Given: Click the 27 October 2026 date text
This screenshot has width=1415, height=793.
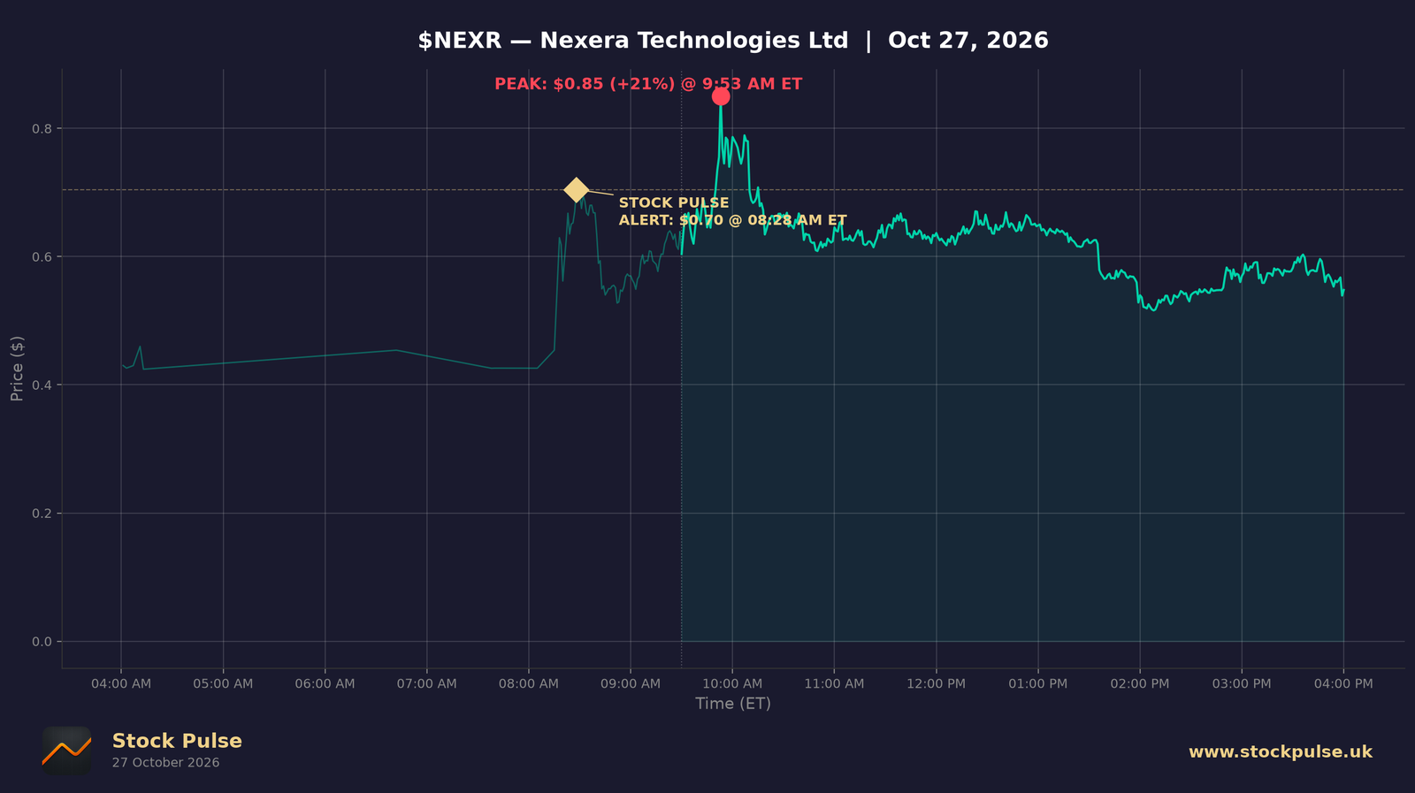Looking at the screenshot, I should (x=165, y=763).
